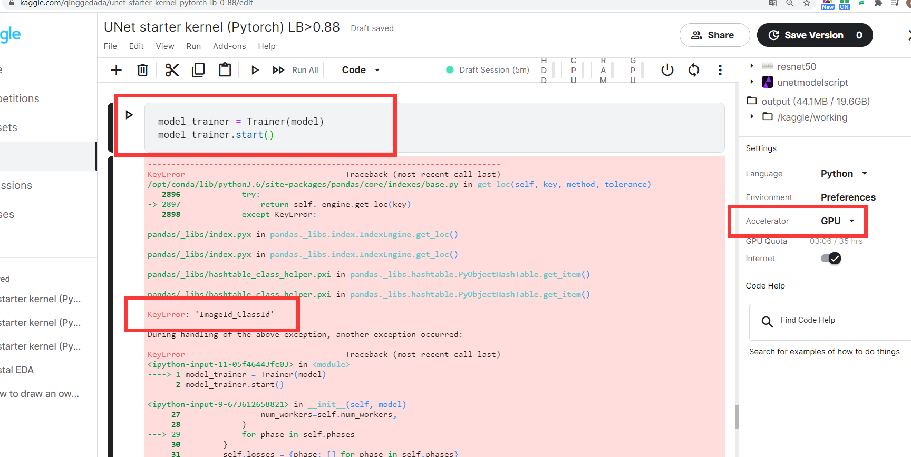911x457 pixels.
Task: Open the three-dot more options menu
Action: coord(720,70)
